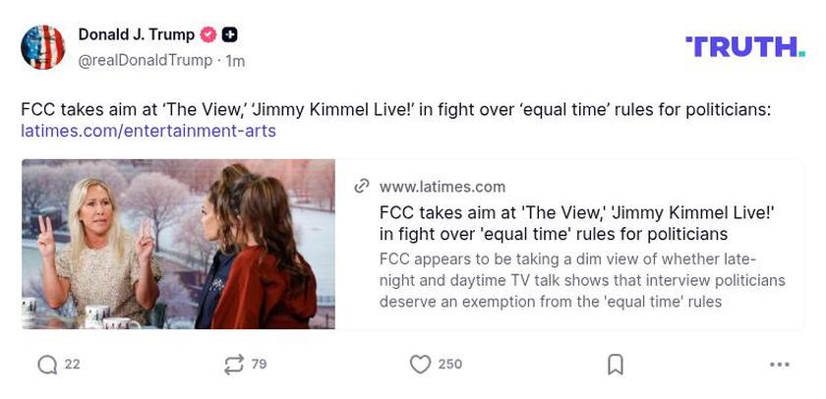This screenshot has width=826, height=399.
Task: Click the black plus badge beside the name
Action: click(x=230, y=35)
